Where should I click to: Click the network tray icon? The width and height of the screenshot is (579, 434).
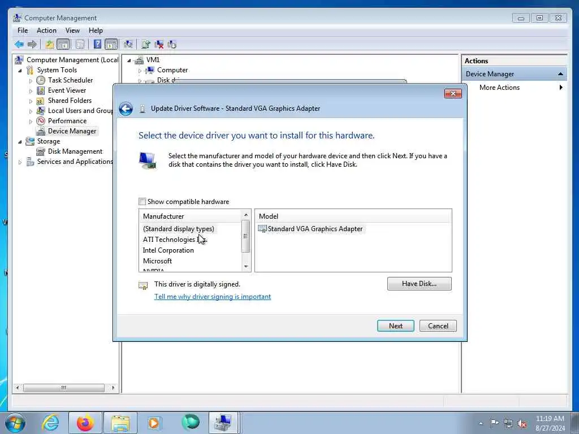pos(508,424)
